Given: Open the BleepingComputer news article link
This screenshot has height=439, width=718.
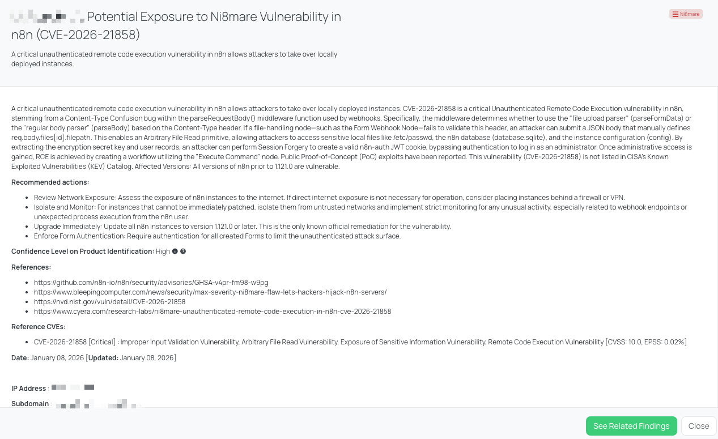Looking at the screenshot, I should (x=210, y=292).
